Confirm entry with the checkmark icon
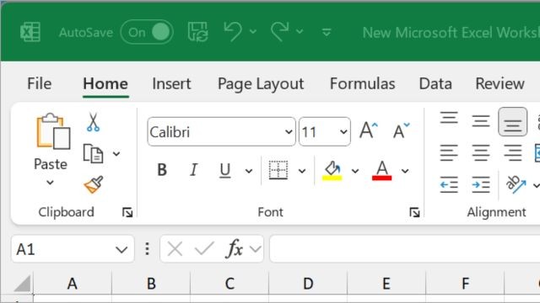Image resolution: width=540 pixels, height=303 pixels. coord(204,249)
